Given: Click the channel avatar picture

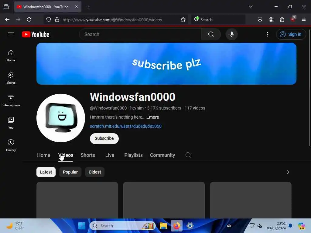Looking at the screenshot, I should [x=61, y=118].
